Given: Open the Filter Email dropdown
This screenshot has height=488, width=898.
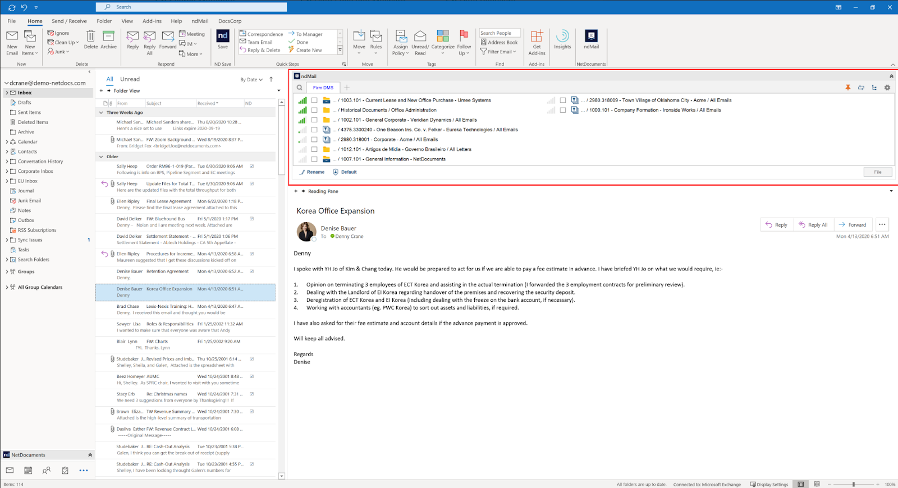Looking at the screenshot, I should [498, 52].
